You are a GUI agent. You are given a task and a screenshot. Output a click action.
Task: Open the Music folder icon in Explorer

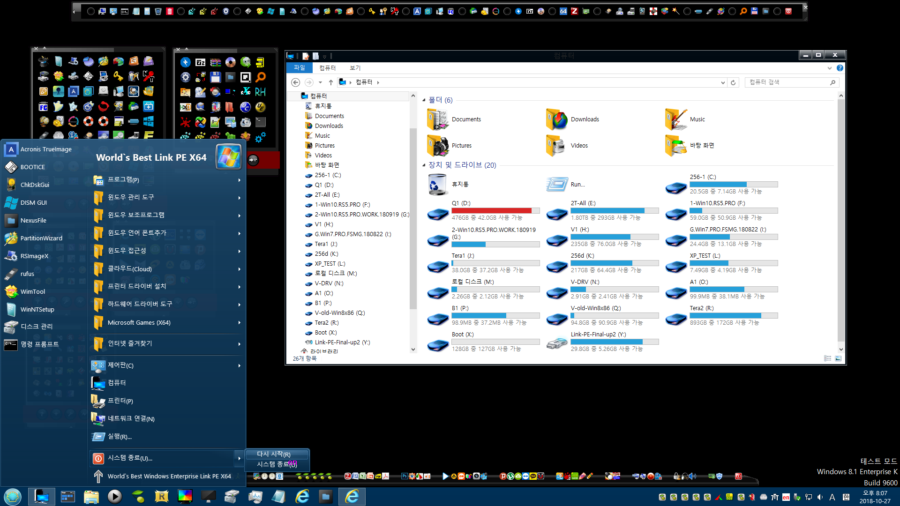tap(675, 119)
